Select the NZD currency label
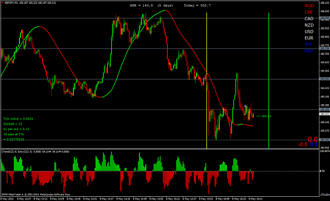 click(x=309, y=25)
